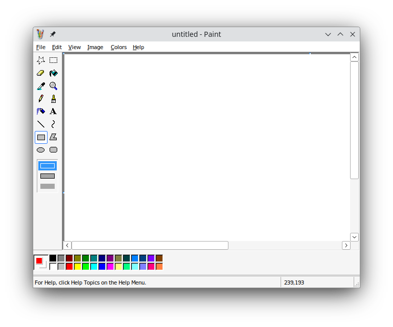This screenshot has width=393, height=327.
Task: Choose the light gray swatch
Action: coord(61,266)
